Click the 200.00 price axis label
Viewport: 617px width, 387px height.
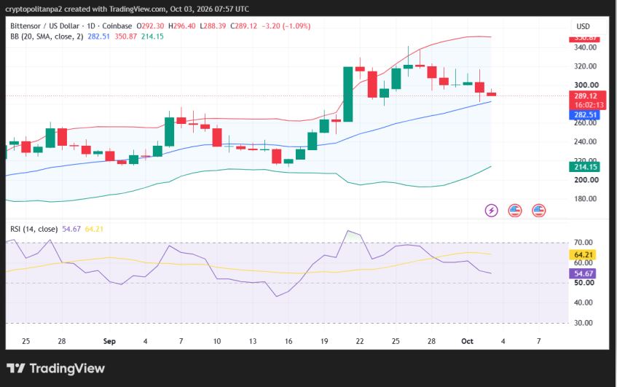point(586,180)
